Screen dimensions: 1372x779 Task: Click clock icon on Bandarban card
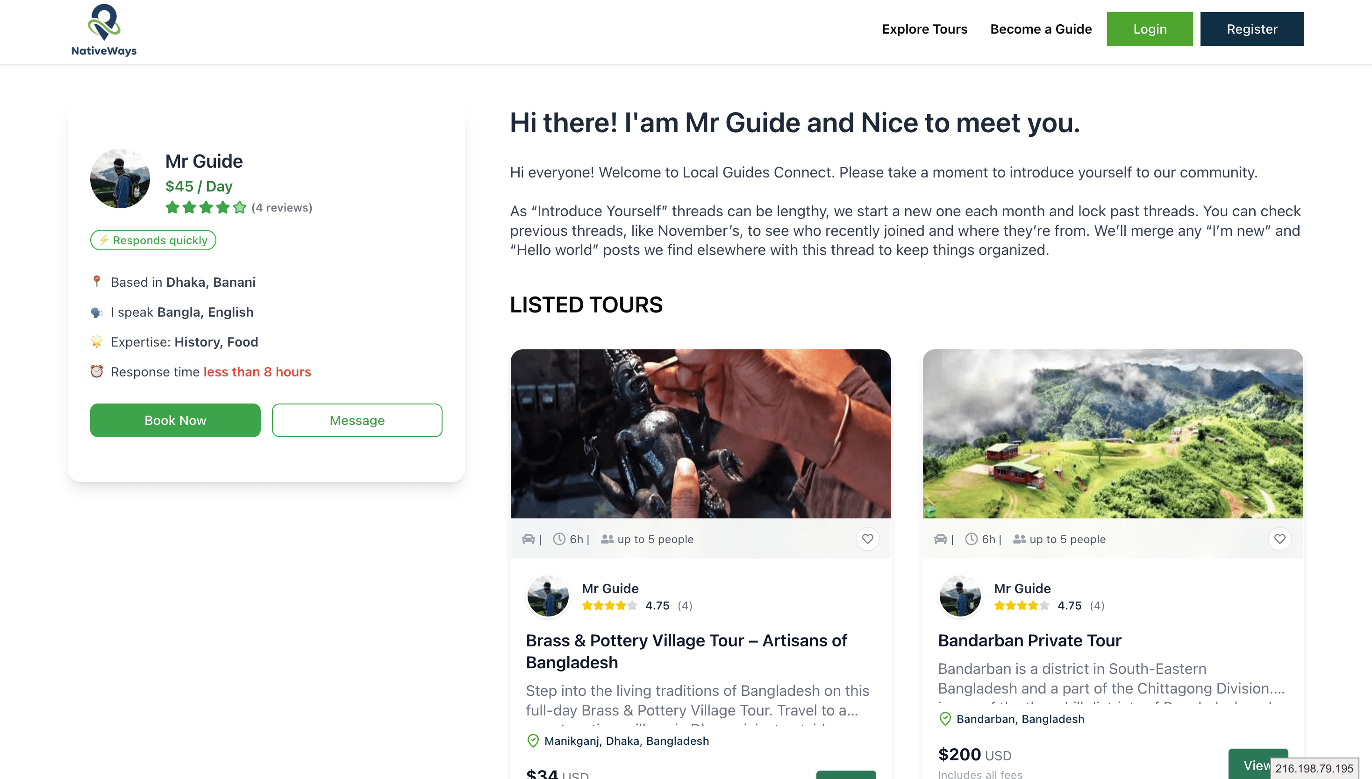pos(971,539)
